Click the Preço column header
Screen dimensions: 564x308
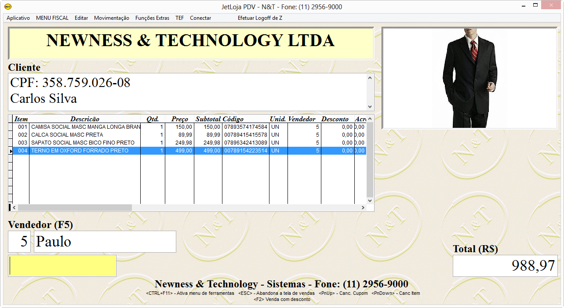(x=179, y=119)
